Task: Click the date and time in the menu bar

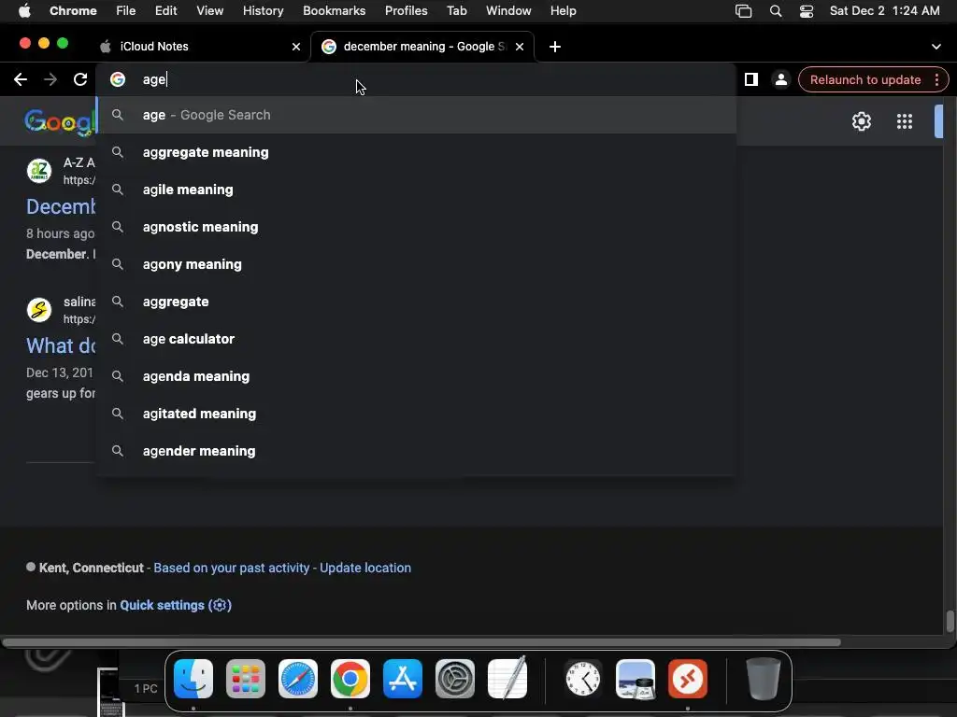Action: click(x=884, y=11)
